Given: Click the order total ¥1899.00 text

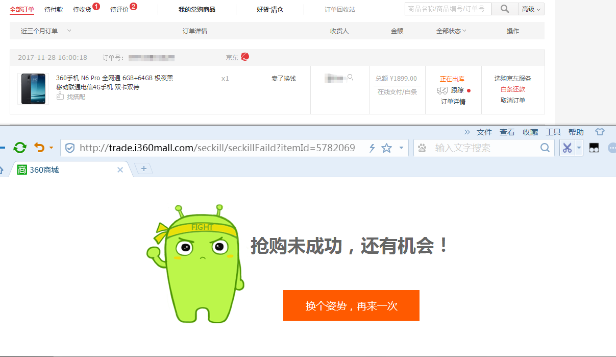Looking at the screenshot, I should pyautogui.click(x=397, y=78).
